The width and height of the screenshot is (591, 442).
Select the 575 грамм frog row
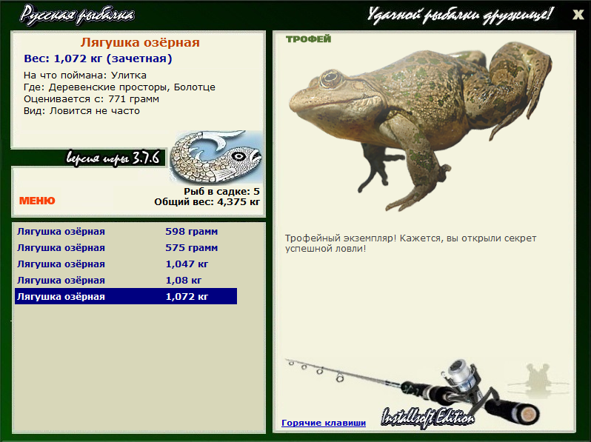point(126,247)
